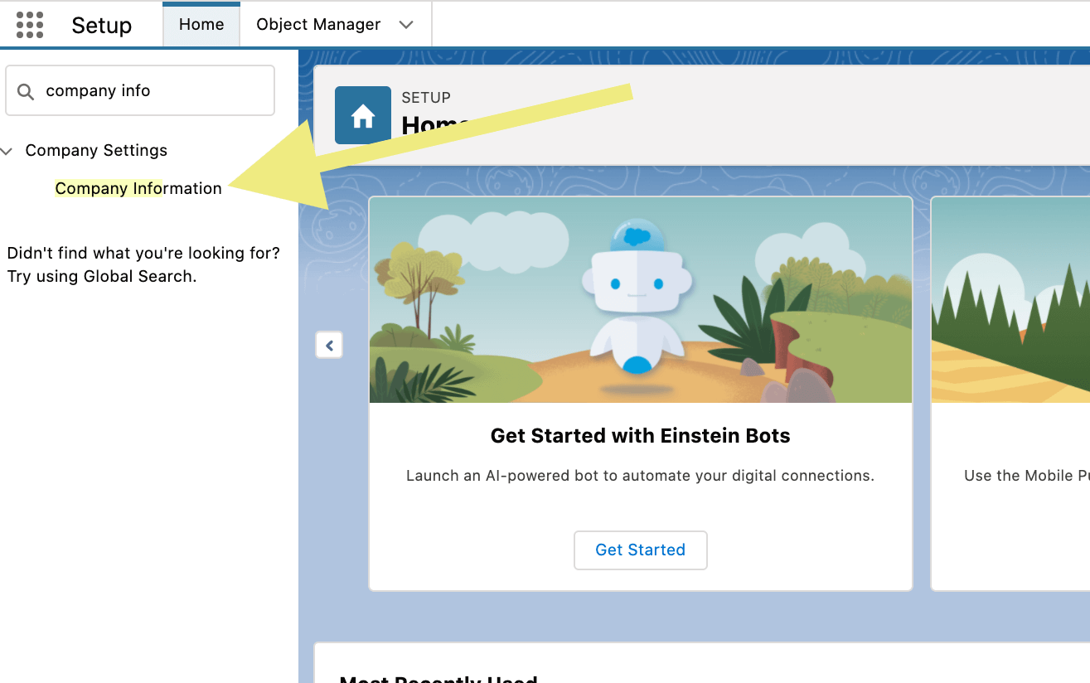Viewport: 1090px width, 683px height.
Task: Switch to the Object Manager tab
Action: coord(317,24)
